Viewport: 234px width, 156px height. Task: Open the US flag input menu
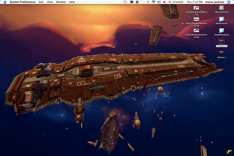point(165,2)
